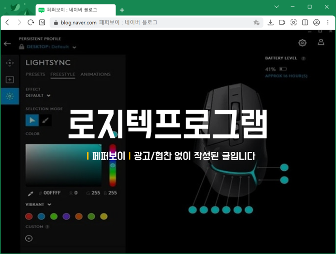Screen dimensions: 336x254
Task: Open the split view sidebar icon
Action: pyautogui.click(x=305, y=23)
